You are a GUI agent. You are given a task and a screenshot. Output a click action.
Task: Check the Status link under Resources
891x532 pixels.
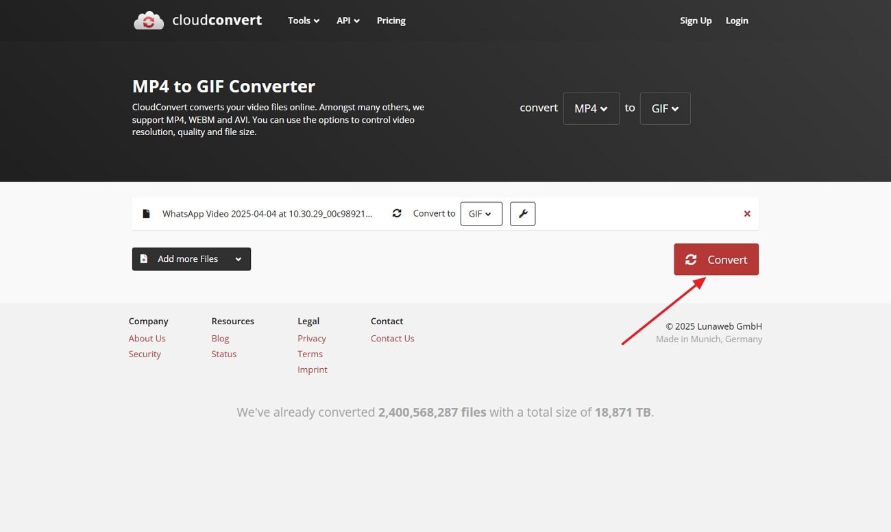224,354
